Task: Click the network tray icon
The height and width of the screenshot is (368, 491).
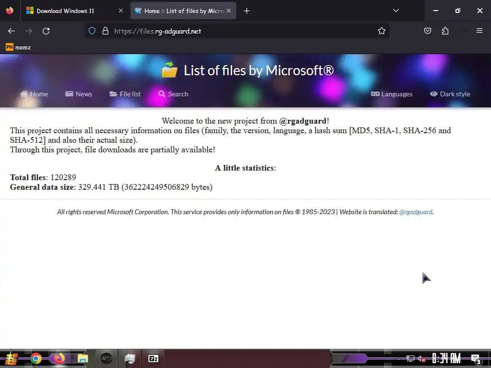Action: pyautogui.click(x=410, y=358)
